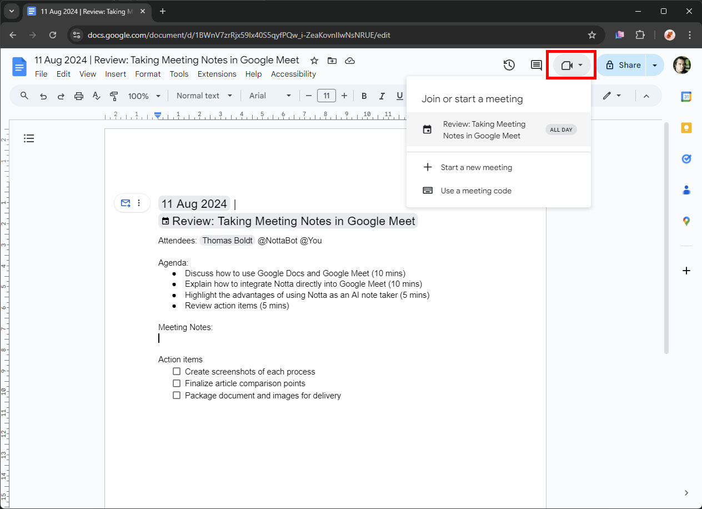Collapse the toolbar with up chevron
This screenshot has width=702, height=509.
(x=646, y=96)
